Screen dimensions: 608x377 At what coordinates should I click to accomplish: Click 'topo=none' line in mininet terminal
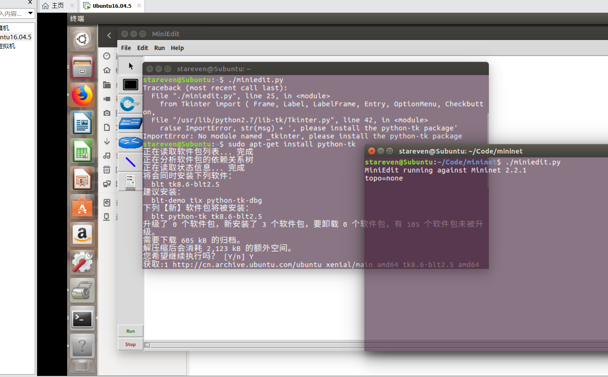(384, 178)
